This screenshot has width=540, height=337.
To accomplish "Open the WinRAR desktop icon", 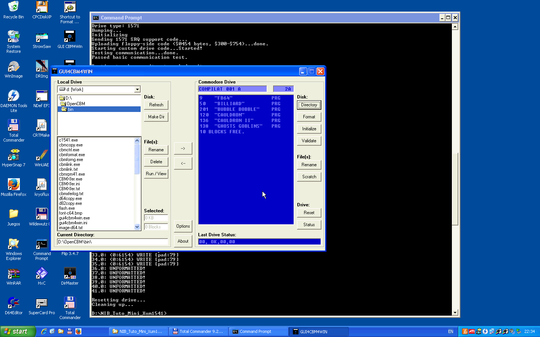I will pos(13,276).
